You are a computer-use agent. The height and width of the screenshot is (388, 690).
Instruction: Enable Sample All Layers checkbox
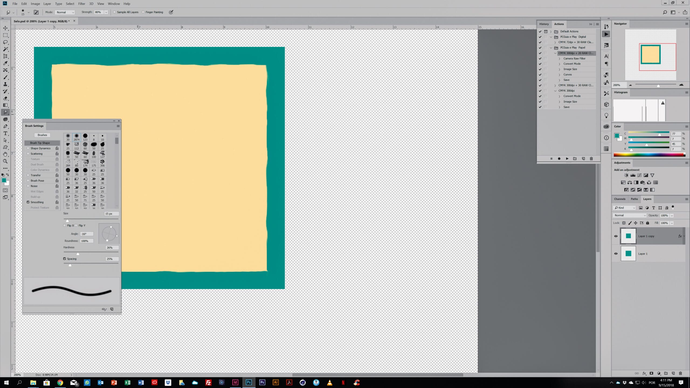tap(115, 12)
